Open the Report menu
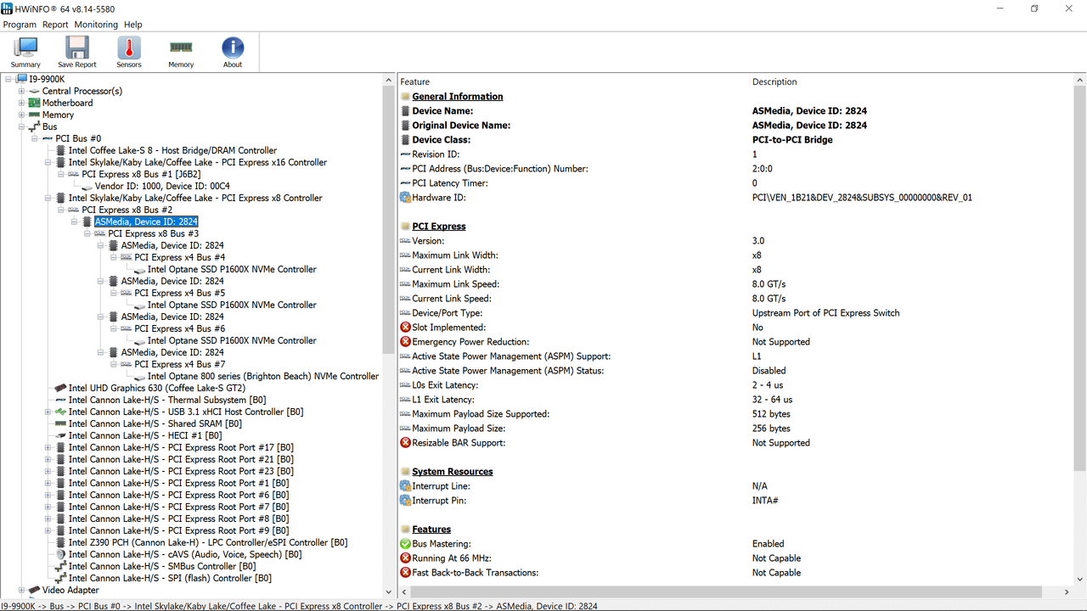This screenshot has height=611, width=1087. [55, 25]
